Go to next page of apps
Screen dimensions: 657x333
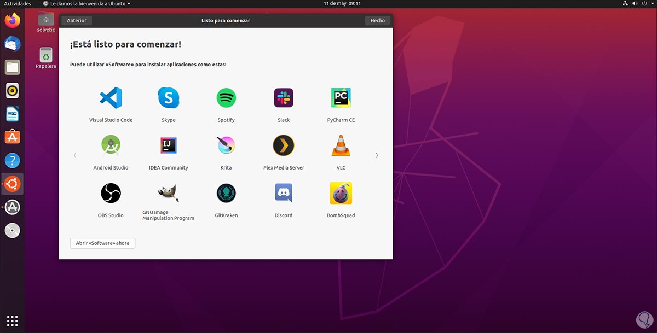click(377, 155)
